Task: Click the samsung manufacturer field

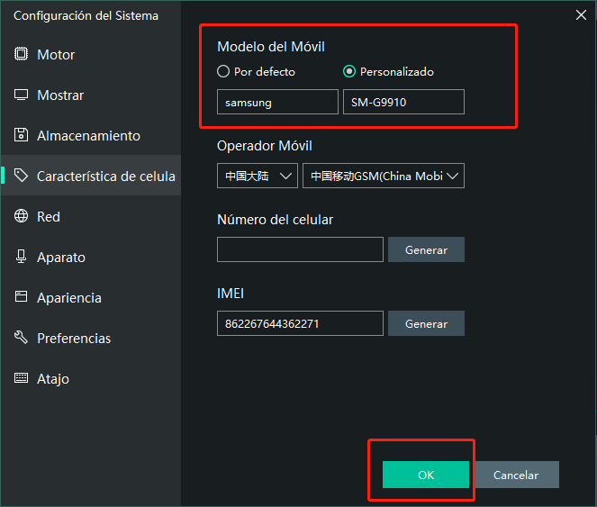Action: point(277,102)
